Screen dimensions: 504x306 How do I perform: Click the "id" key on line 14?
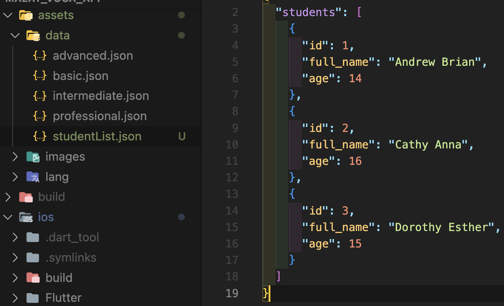[x=316, y=211]
